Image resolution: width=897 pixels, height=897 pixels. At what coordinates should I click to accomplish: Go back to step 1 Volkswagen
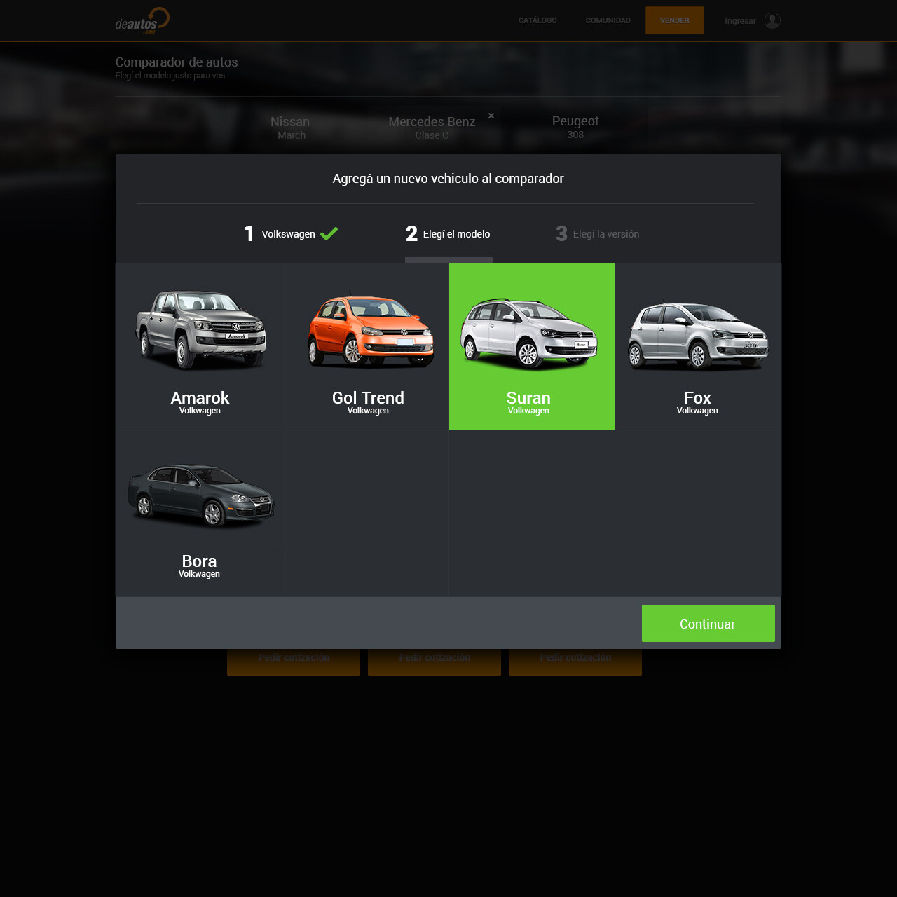click(x=291, y=234)
